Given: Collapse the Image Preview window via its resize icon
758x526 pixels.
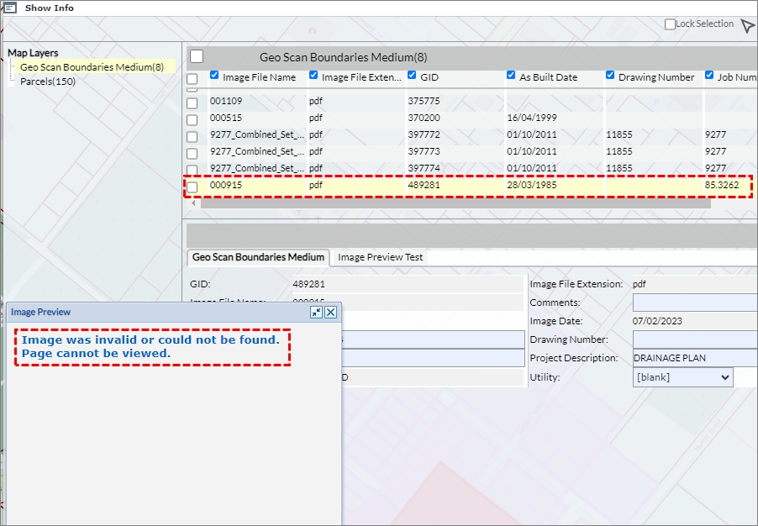Looking at the screenshot, I should point(316,312).
